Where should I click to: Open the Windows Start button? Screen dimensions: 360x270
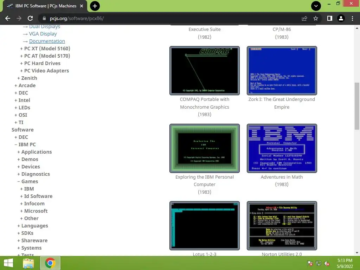click(8, 263)
